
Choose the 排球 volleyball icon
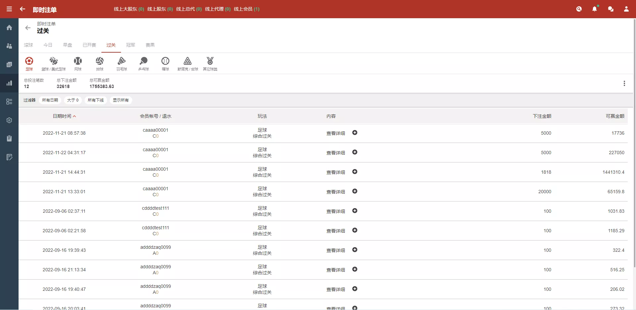[100, 64]
